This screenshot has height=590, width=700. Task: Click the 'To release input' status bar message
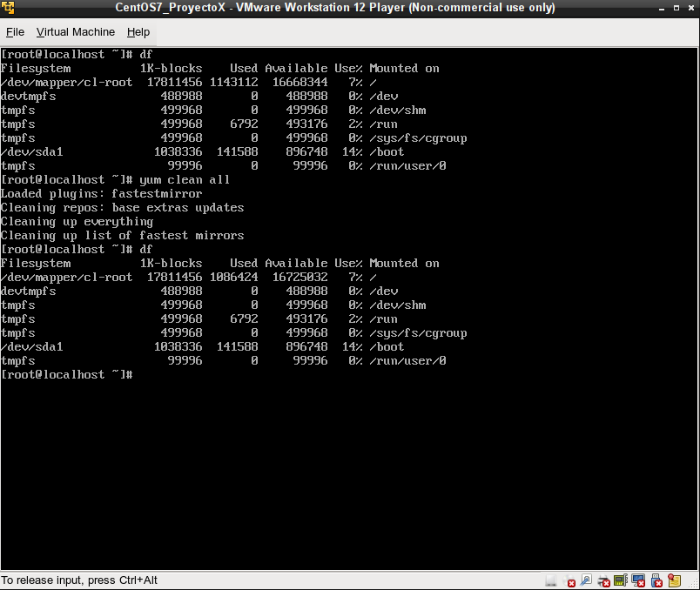click(79, 580)
